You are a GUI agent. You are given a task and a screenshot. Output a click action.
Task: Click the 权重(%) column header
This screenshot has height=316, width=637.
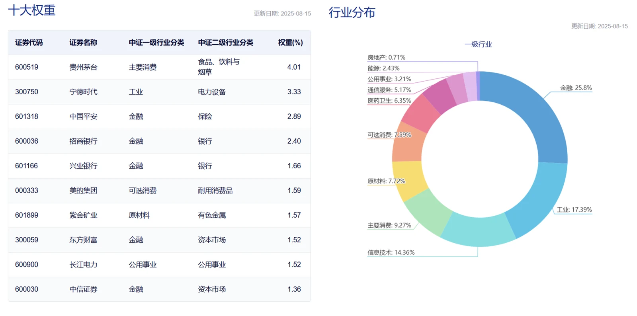click(x=290, y=43)
